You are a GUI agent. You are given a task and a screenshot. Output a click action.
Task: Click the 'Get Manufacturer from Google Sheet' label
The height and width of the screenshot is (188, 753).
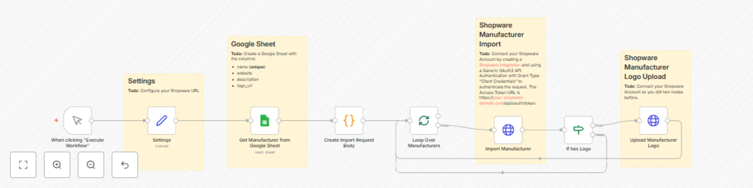tap(264, 143)
